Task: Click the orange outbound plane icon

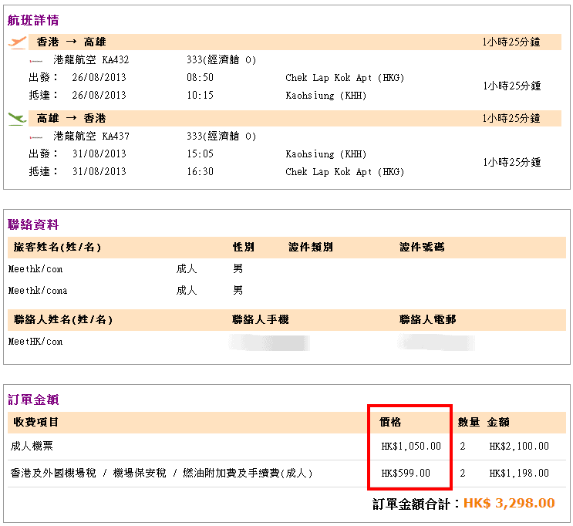Action: pos(17,42)
